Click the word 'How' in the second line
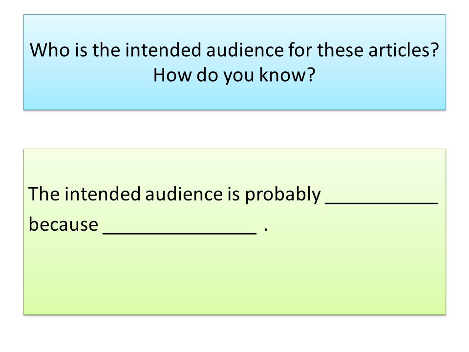The width and height of the screenshot is (469, 352). (172, 75)
